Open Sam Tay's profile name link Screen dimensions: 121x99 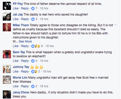19,52
